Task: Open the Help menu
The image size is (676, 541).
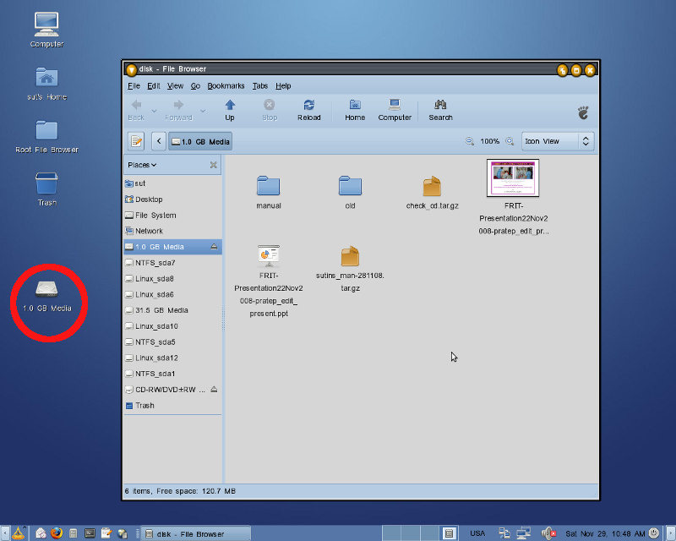Action: [283, 86]
